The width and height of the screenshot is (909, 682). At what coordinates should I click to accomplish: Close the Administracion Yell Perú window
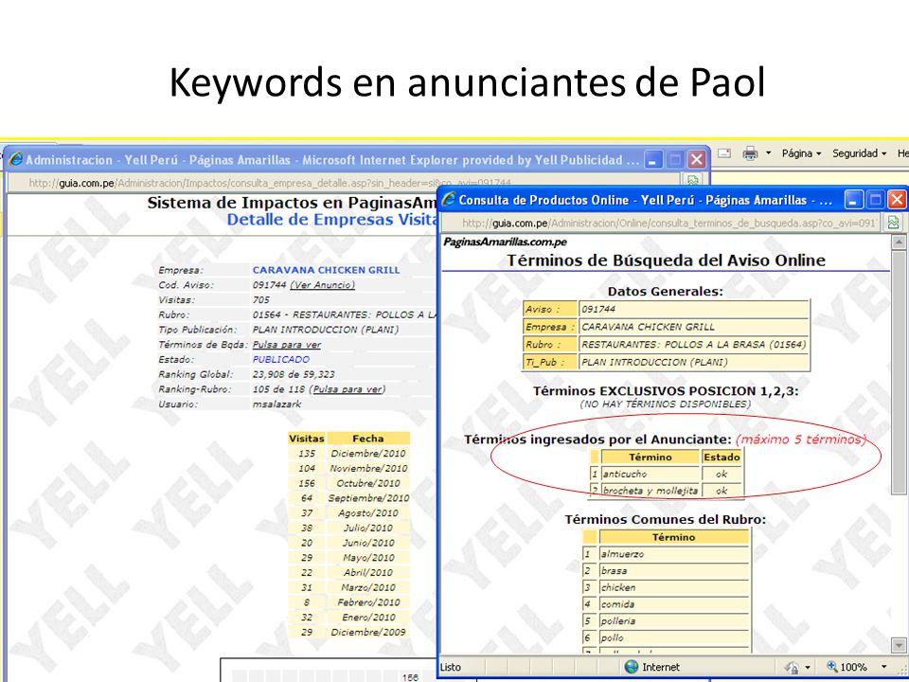click(x=696, y=160)
